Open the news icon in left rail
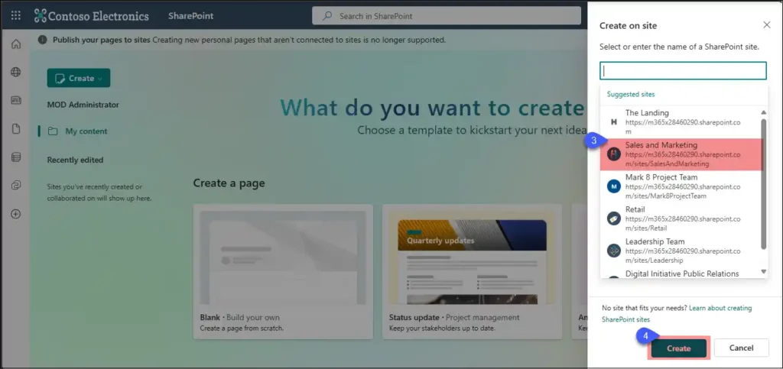This screenshot has width=783, height=369. pyautogui.click(x=16, y=101)
